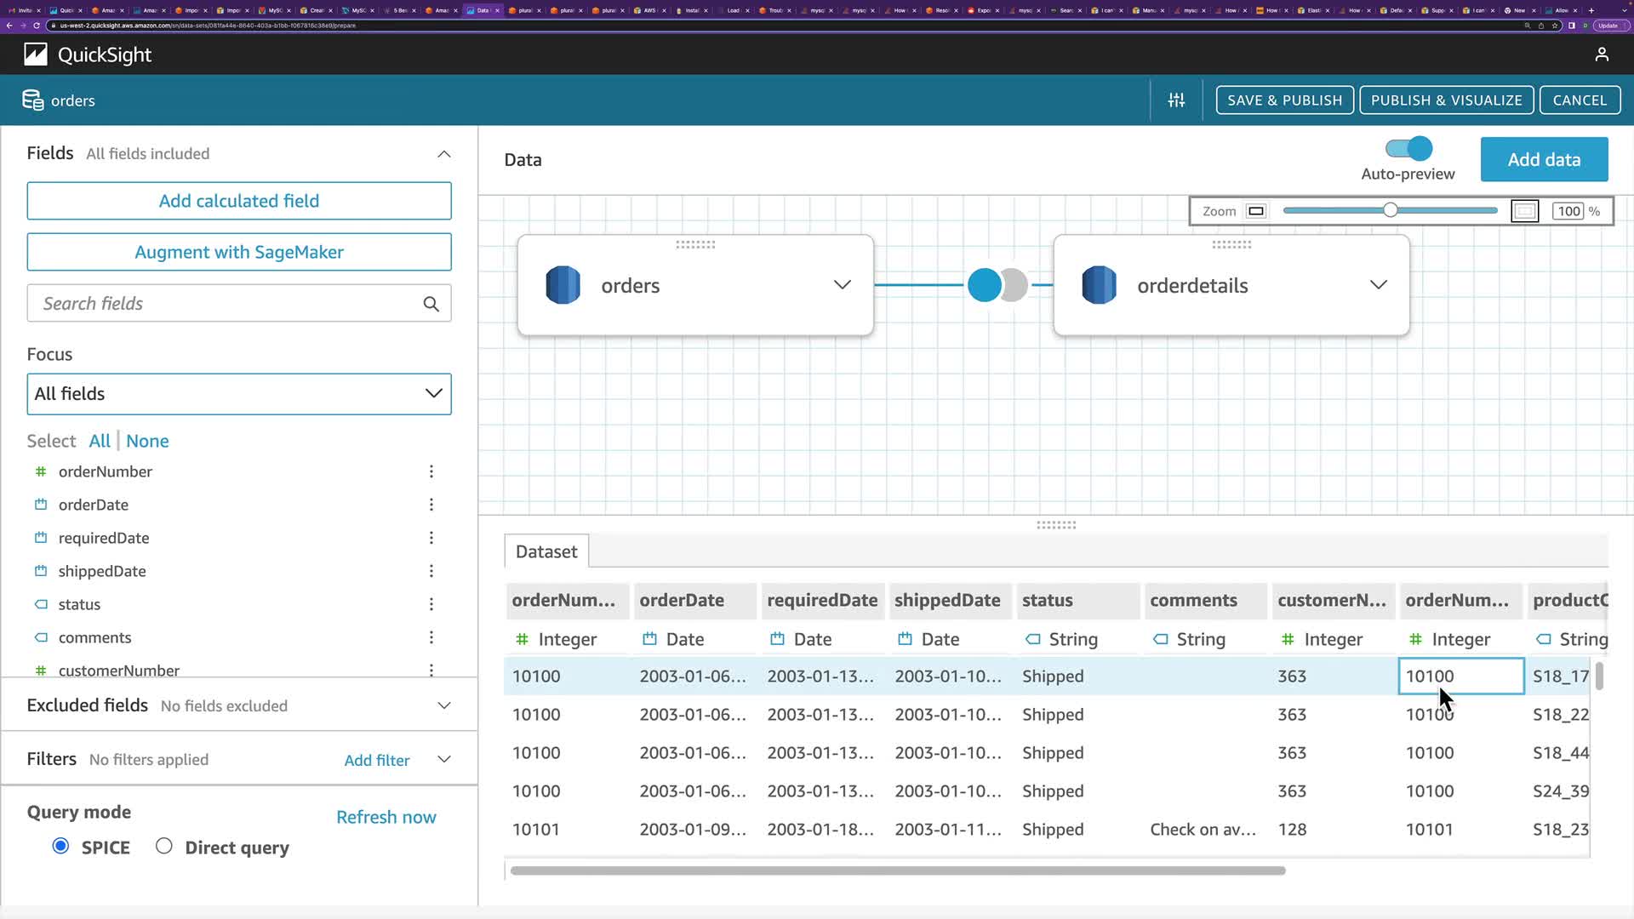The width and height of the screenshot is (1634, 919).
Task: Open the dataset settings sliders icon
Action: point(1176,100)
